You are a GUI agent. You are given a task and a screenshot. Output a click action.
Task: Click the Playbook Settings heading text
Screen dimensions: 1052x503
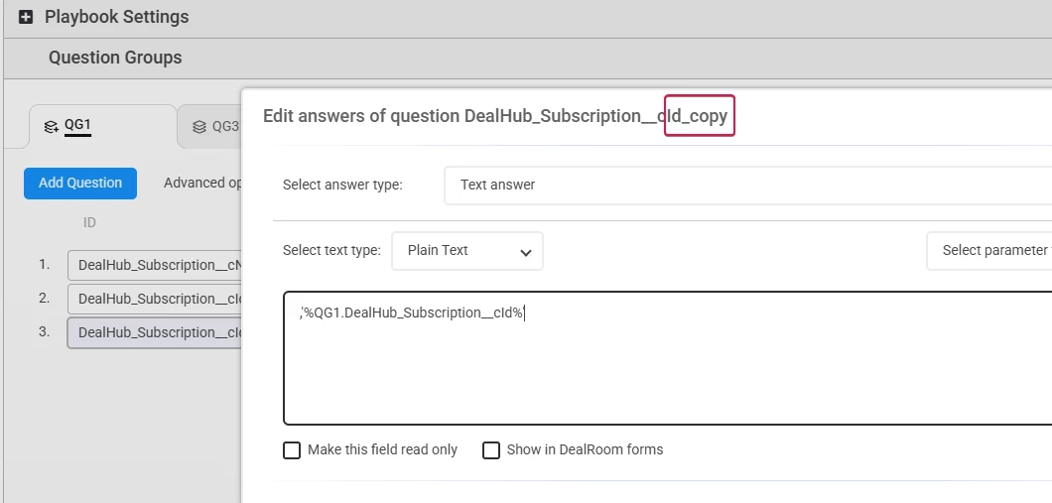click(x=116, y=17)
